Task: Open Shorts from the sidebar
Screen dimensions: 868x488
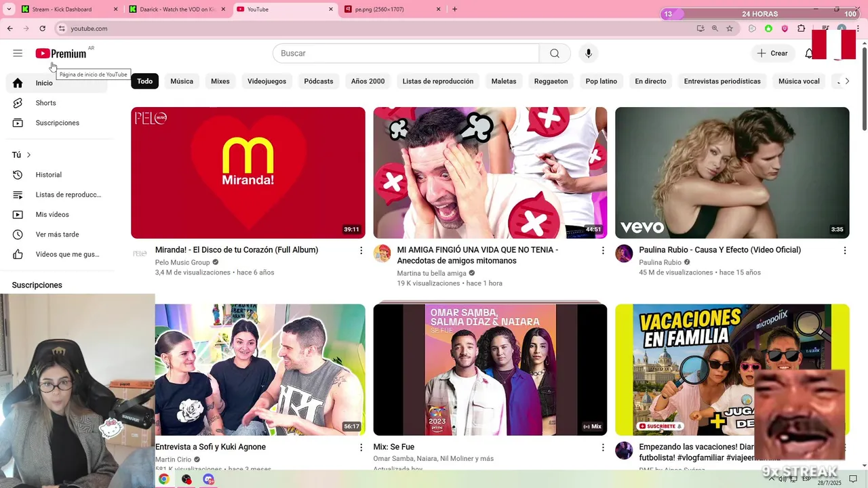Action: [x=57, y=103]
